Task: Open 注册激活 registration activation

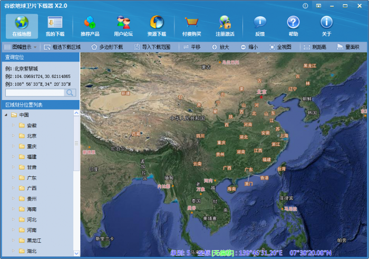Action: (225, 26)
